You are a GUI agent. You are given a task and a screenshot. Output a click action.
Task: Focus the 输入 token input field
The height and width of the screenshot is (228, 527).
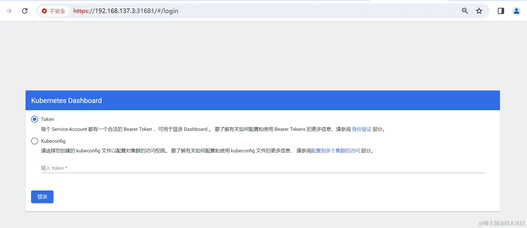(263, 168)
